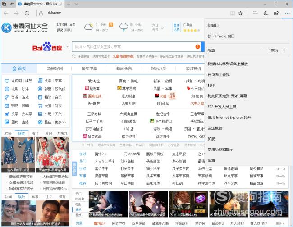Refresh the page with reload icon
Viewport: 293px width, 227px height.
27,13
